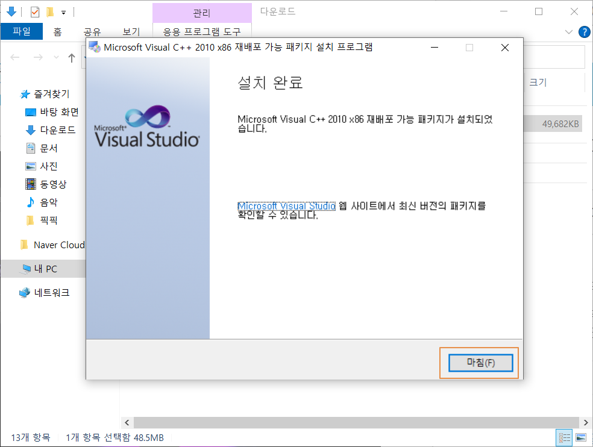Open Naver Cloud in the navigation pane
The width and height of the screenshot is (593, 447).
pyautogui.click(x=60, y=245)
